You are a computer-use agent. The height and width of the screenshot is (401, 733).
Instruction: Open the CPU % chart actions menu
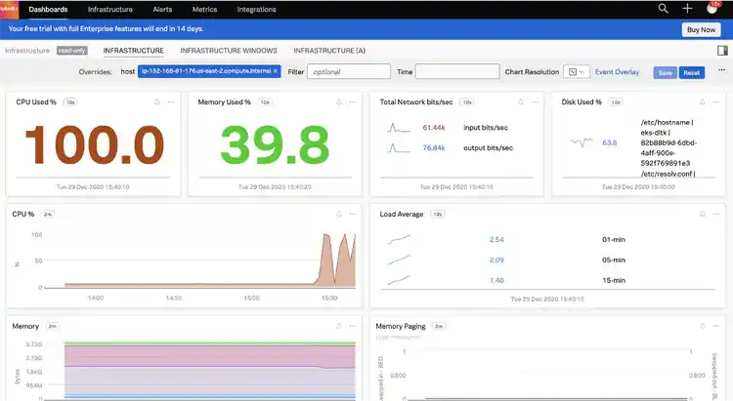pyautogui.click(x=353, y=213)
